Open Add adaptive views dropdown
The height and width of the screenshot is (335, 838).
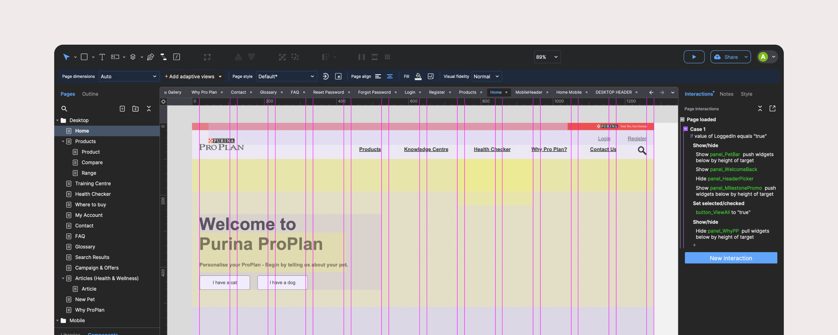193,76
